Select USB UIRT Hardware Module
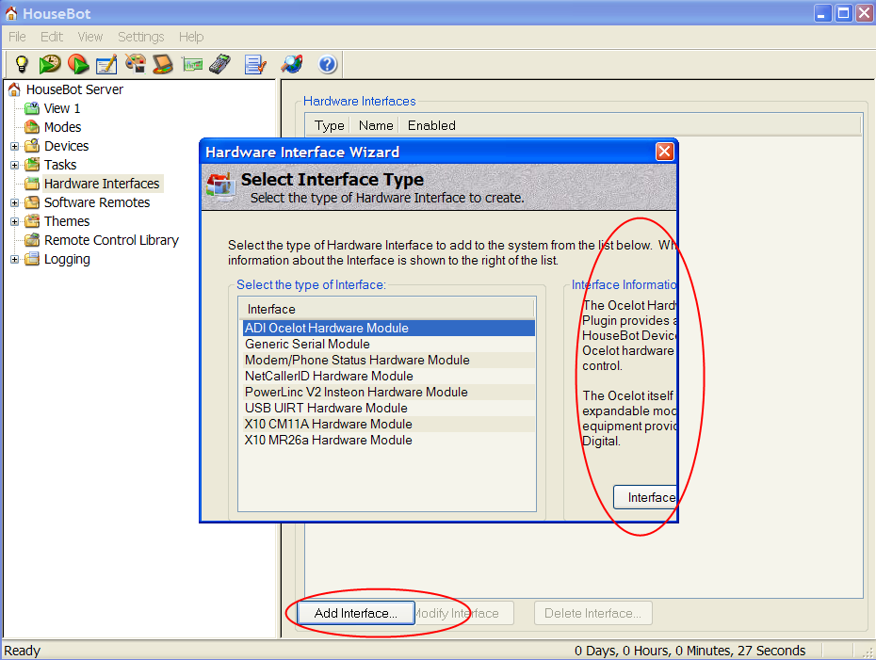Image resolution: width=876 pixels, height=660 pixels. point(389,409)
